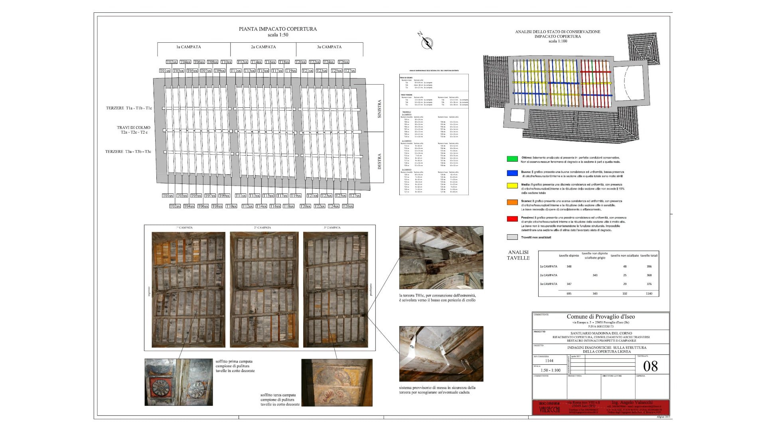This screenshot has height=431, width=766.
Task: Click the commission reference number 1144
Action: (549, 361)
